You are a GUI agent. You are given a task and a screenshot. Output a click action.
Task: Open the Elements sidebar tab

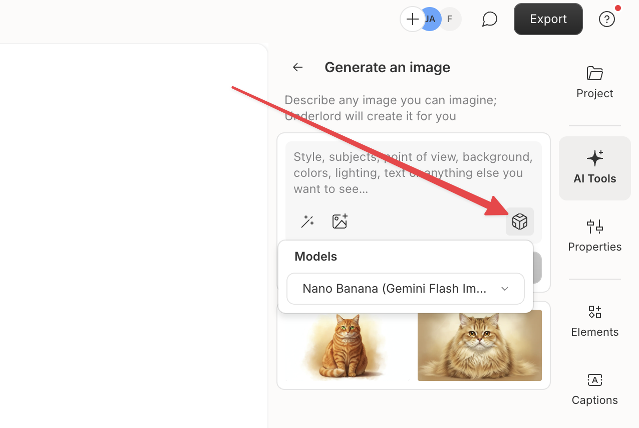[594, 321]
